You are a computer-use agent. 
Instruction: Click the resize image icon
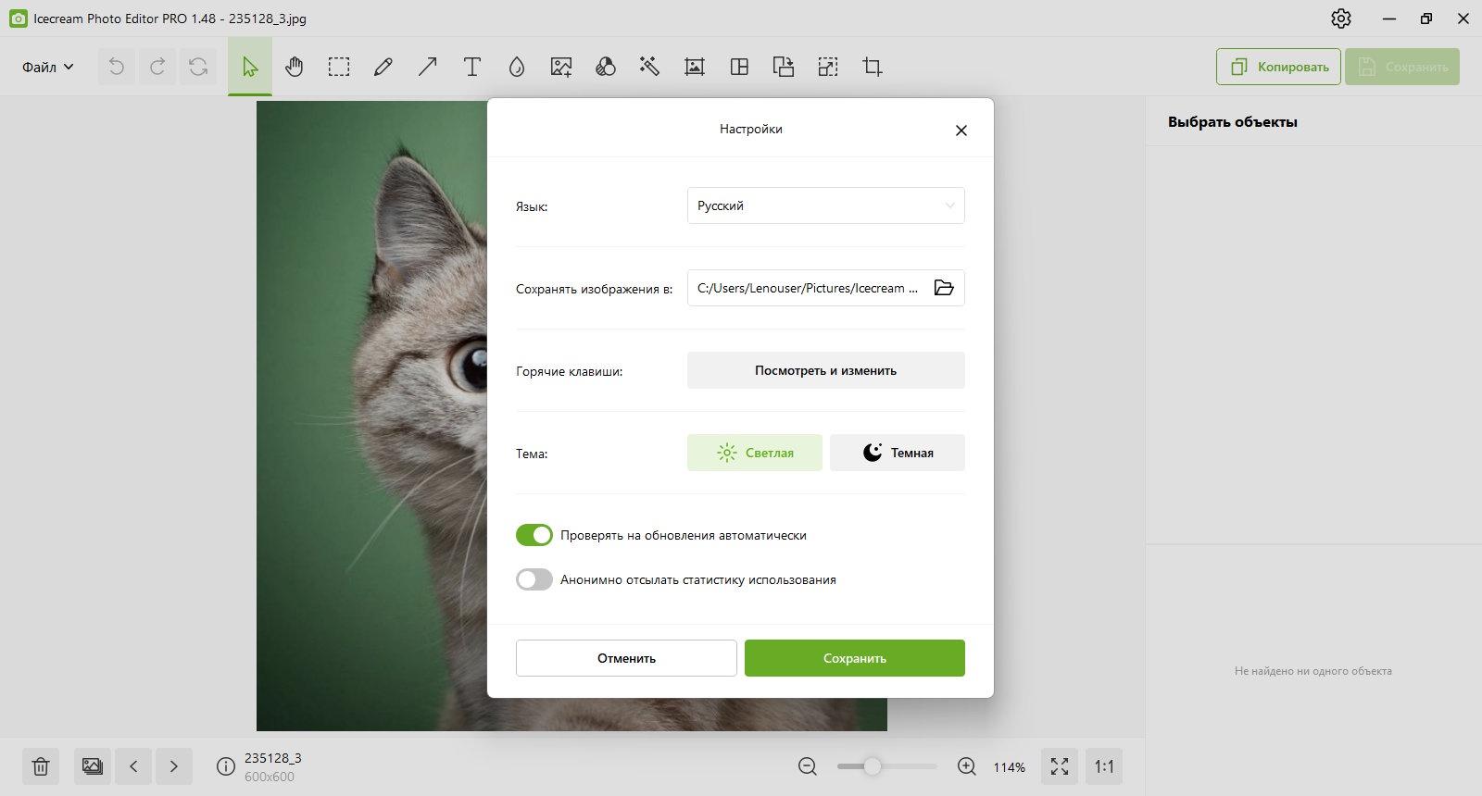coord(828,67)
